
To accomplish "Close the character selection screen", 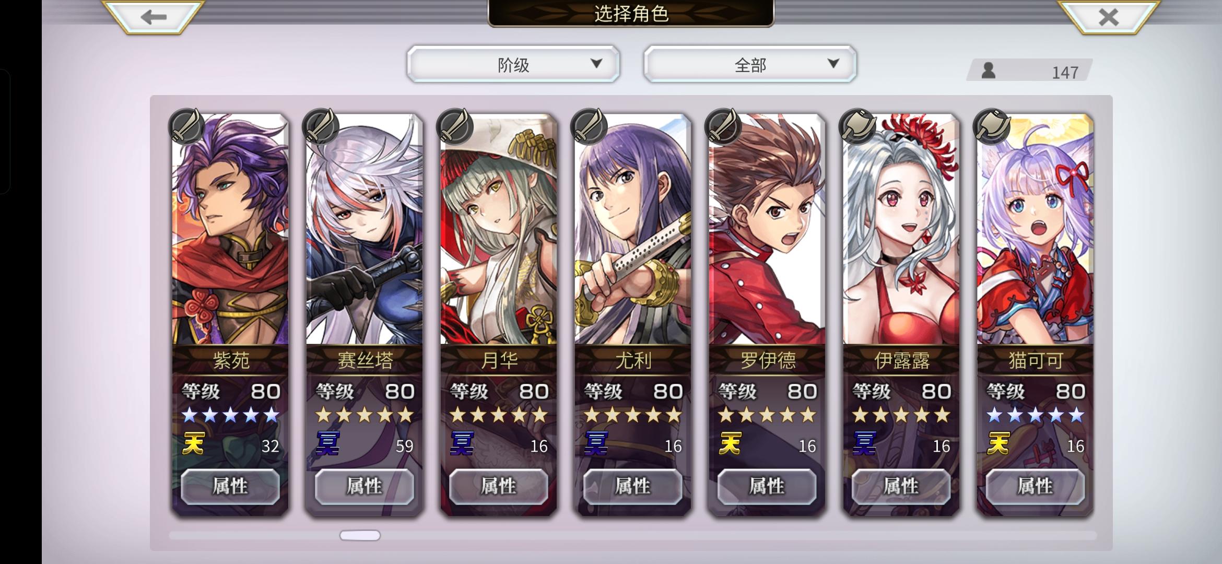I will tap(1108, 17).
